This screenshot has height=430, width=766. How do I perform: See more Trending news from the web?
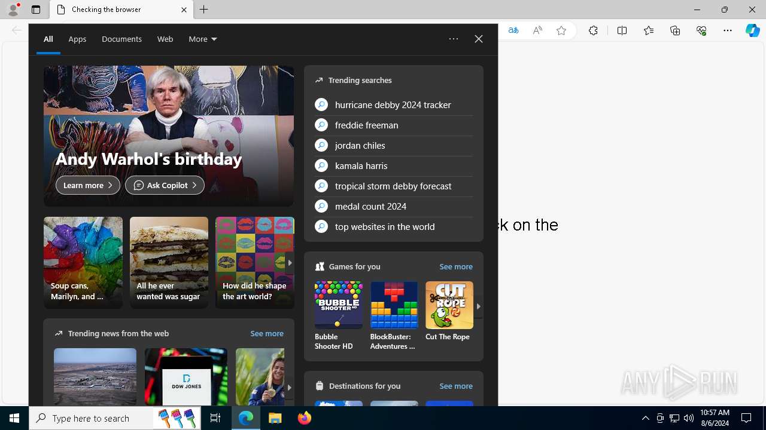pos(267,333)
